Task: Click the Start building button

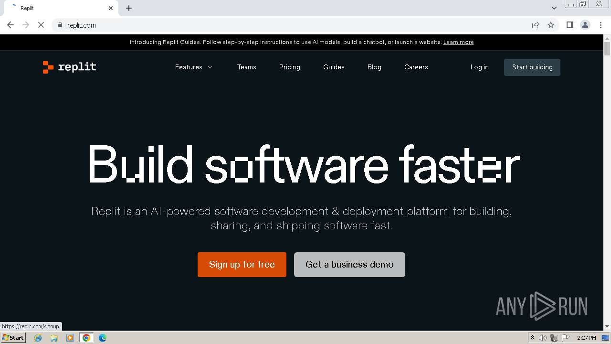Action: tap(532, 67)
